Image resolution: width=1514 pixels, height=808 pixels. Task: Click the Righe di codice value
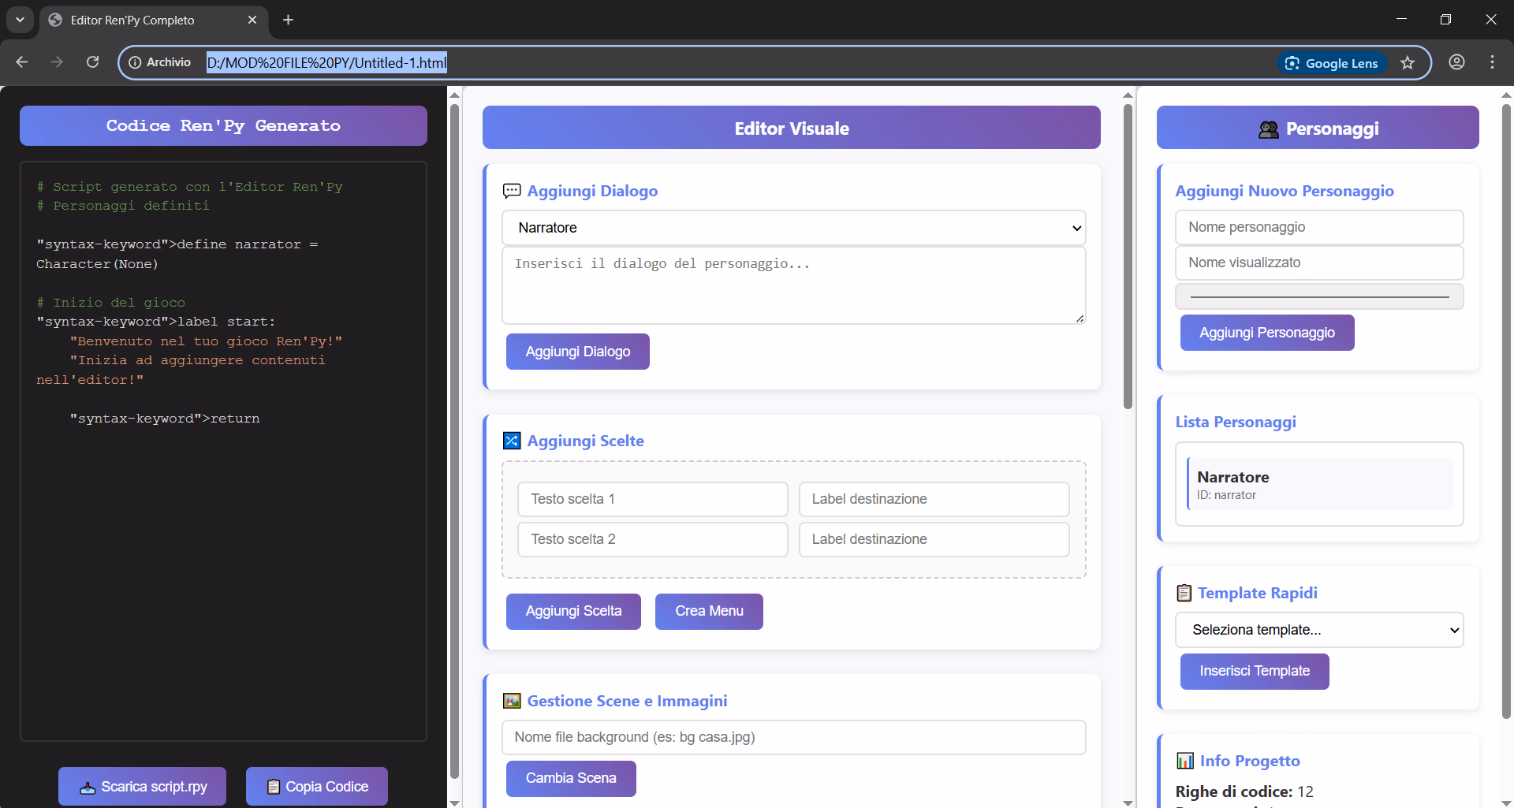pyautogui.click(x=1306, y=791)
